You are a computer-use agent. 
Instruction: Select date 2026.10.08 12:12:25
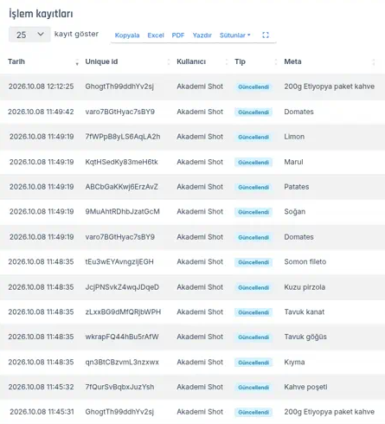[x=41, y=87]
